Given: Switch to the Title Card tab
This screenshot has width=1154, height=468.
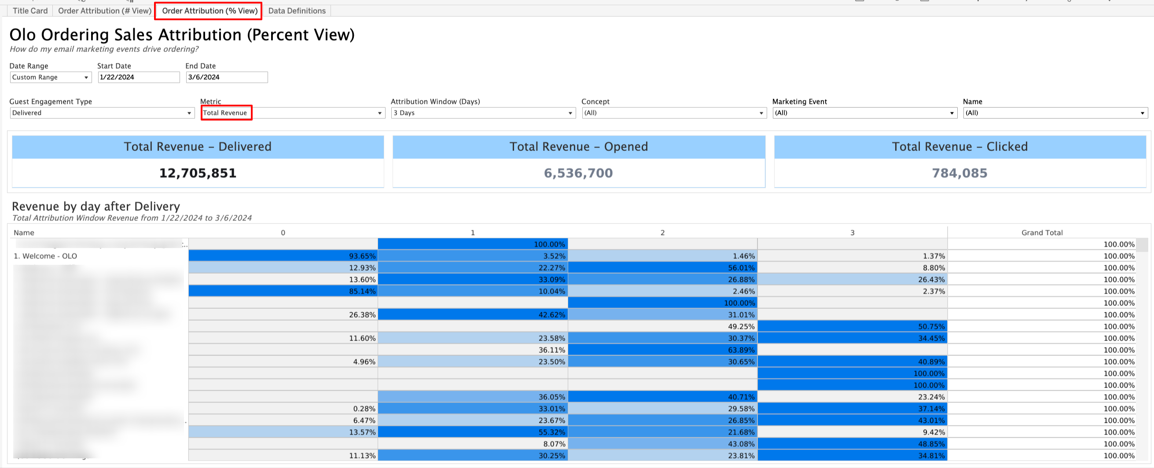Looking at the screenshot, I should coord(30,11).
